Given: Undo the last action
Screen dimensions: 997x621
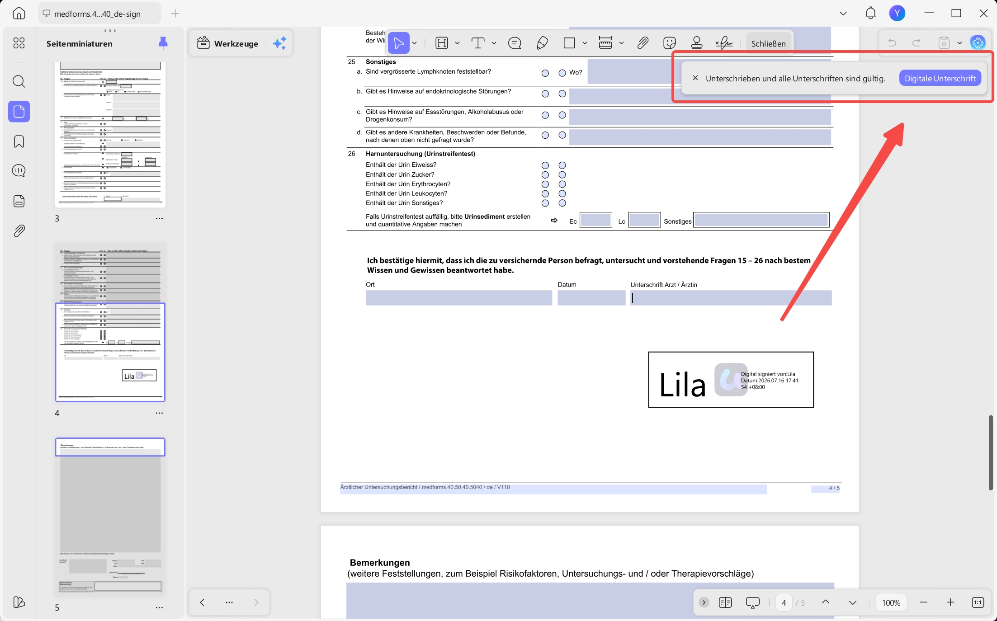Looking at the screenshot, I should coord(892,43).
